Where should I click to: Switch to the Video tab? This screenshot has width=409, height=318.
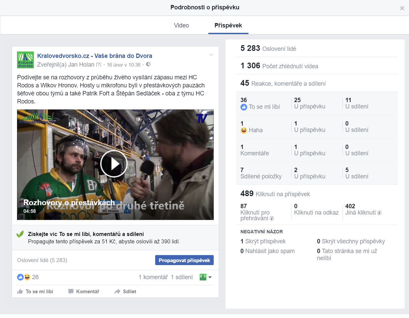[181, 25]
